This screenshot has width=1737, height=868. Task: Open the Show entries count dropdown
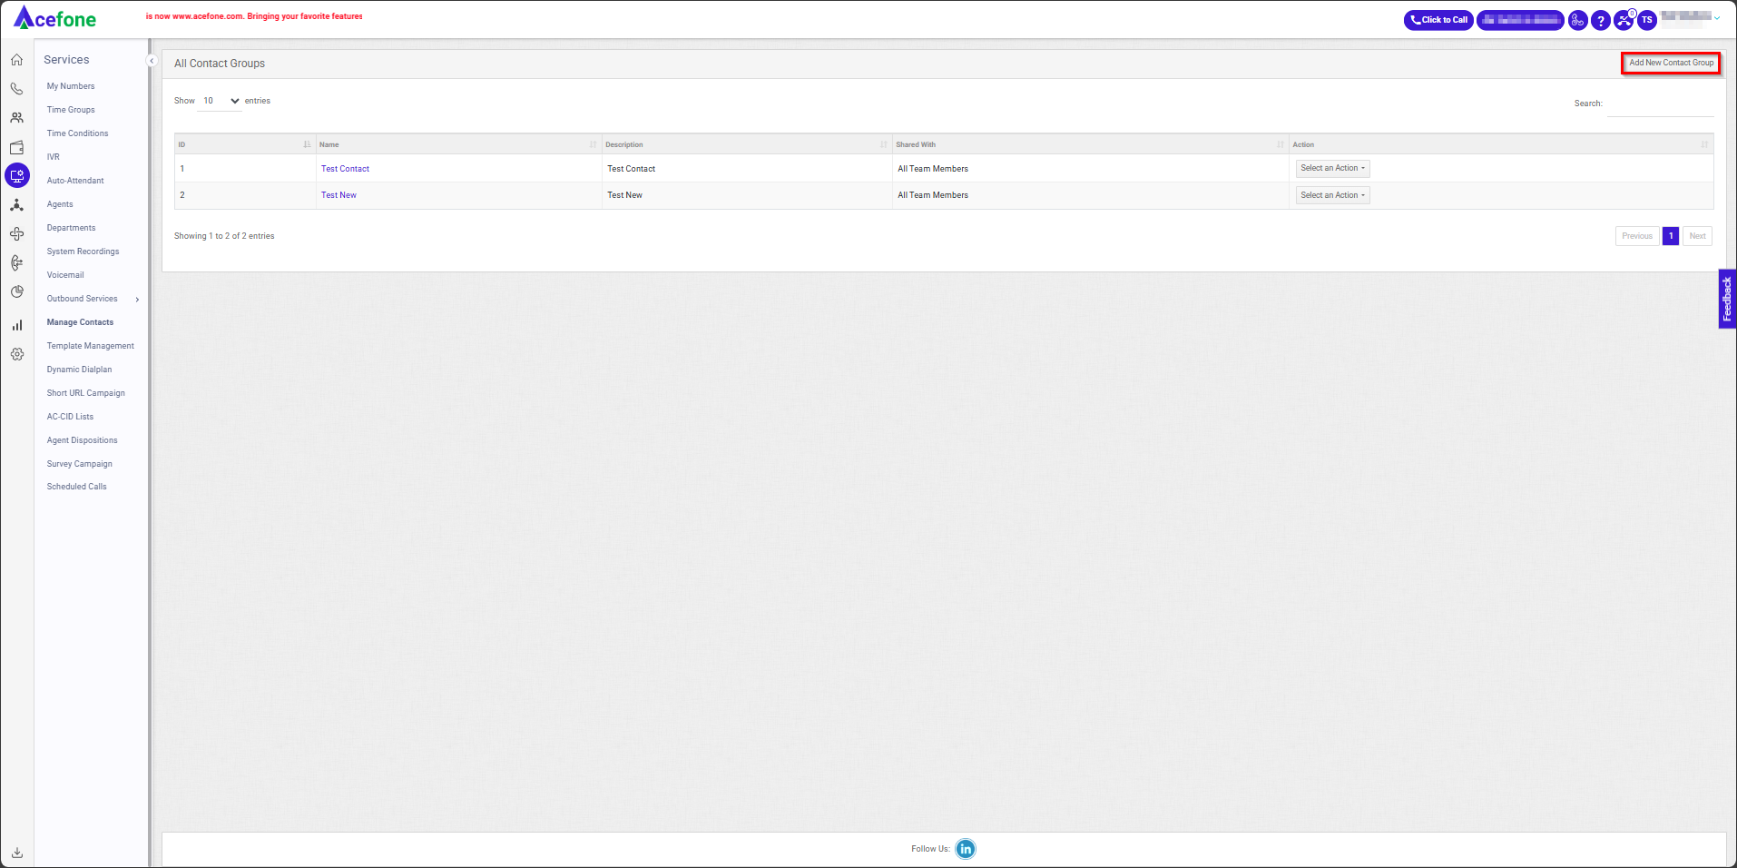(221, 101)
